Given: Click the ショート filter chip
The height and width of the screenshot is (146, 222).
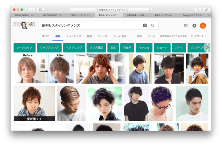Looking at the screenshot, I should [x=162, y=48].
